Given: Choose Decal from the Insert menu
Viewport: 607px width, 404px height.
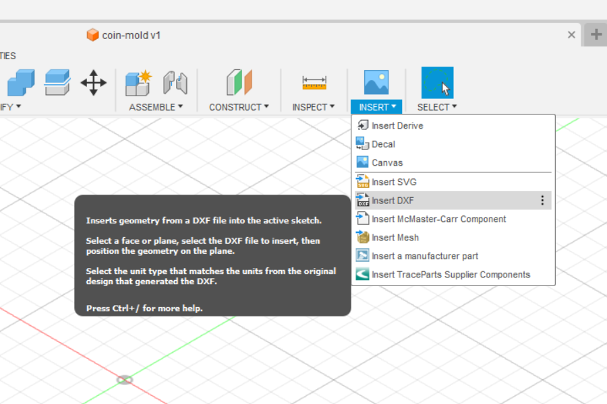Looking at the screenshot, I should pyautogui.click(x=453, y=144).
